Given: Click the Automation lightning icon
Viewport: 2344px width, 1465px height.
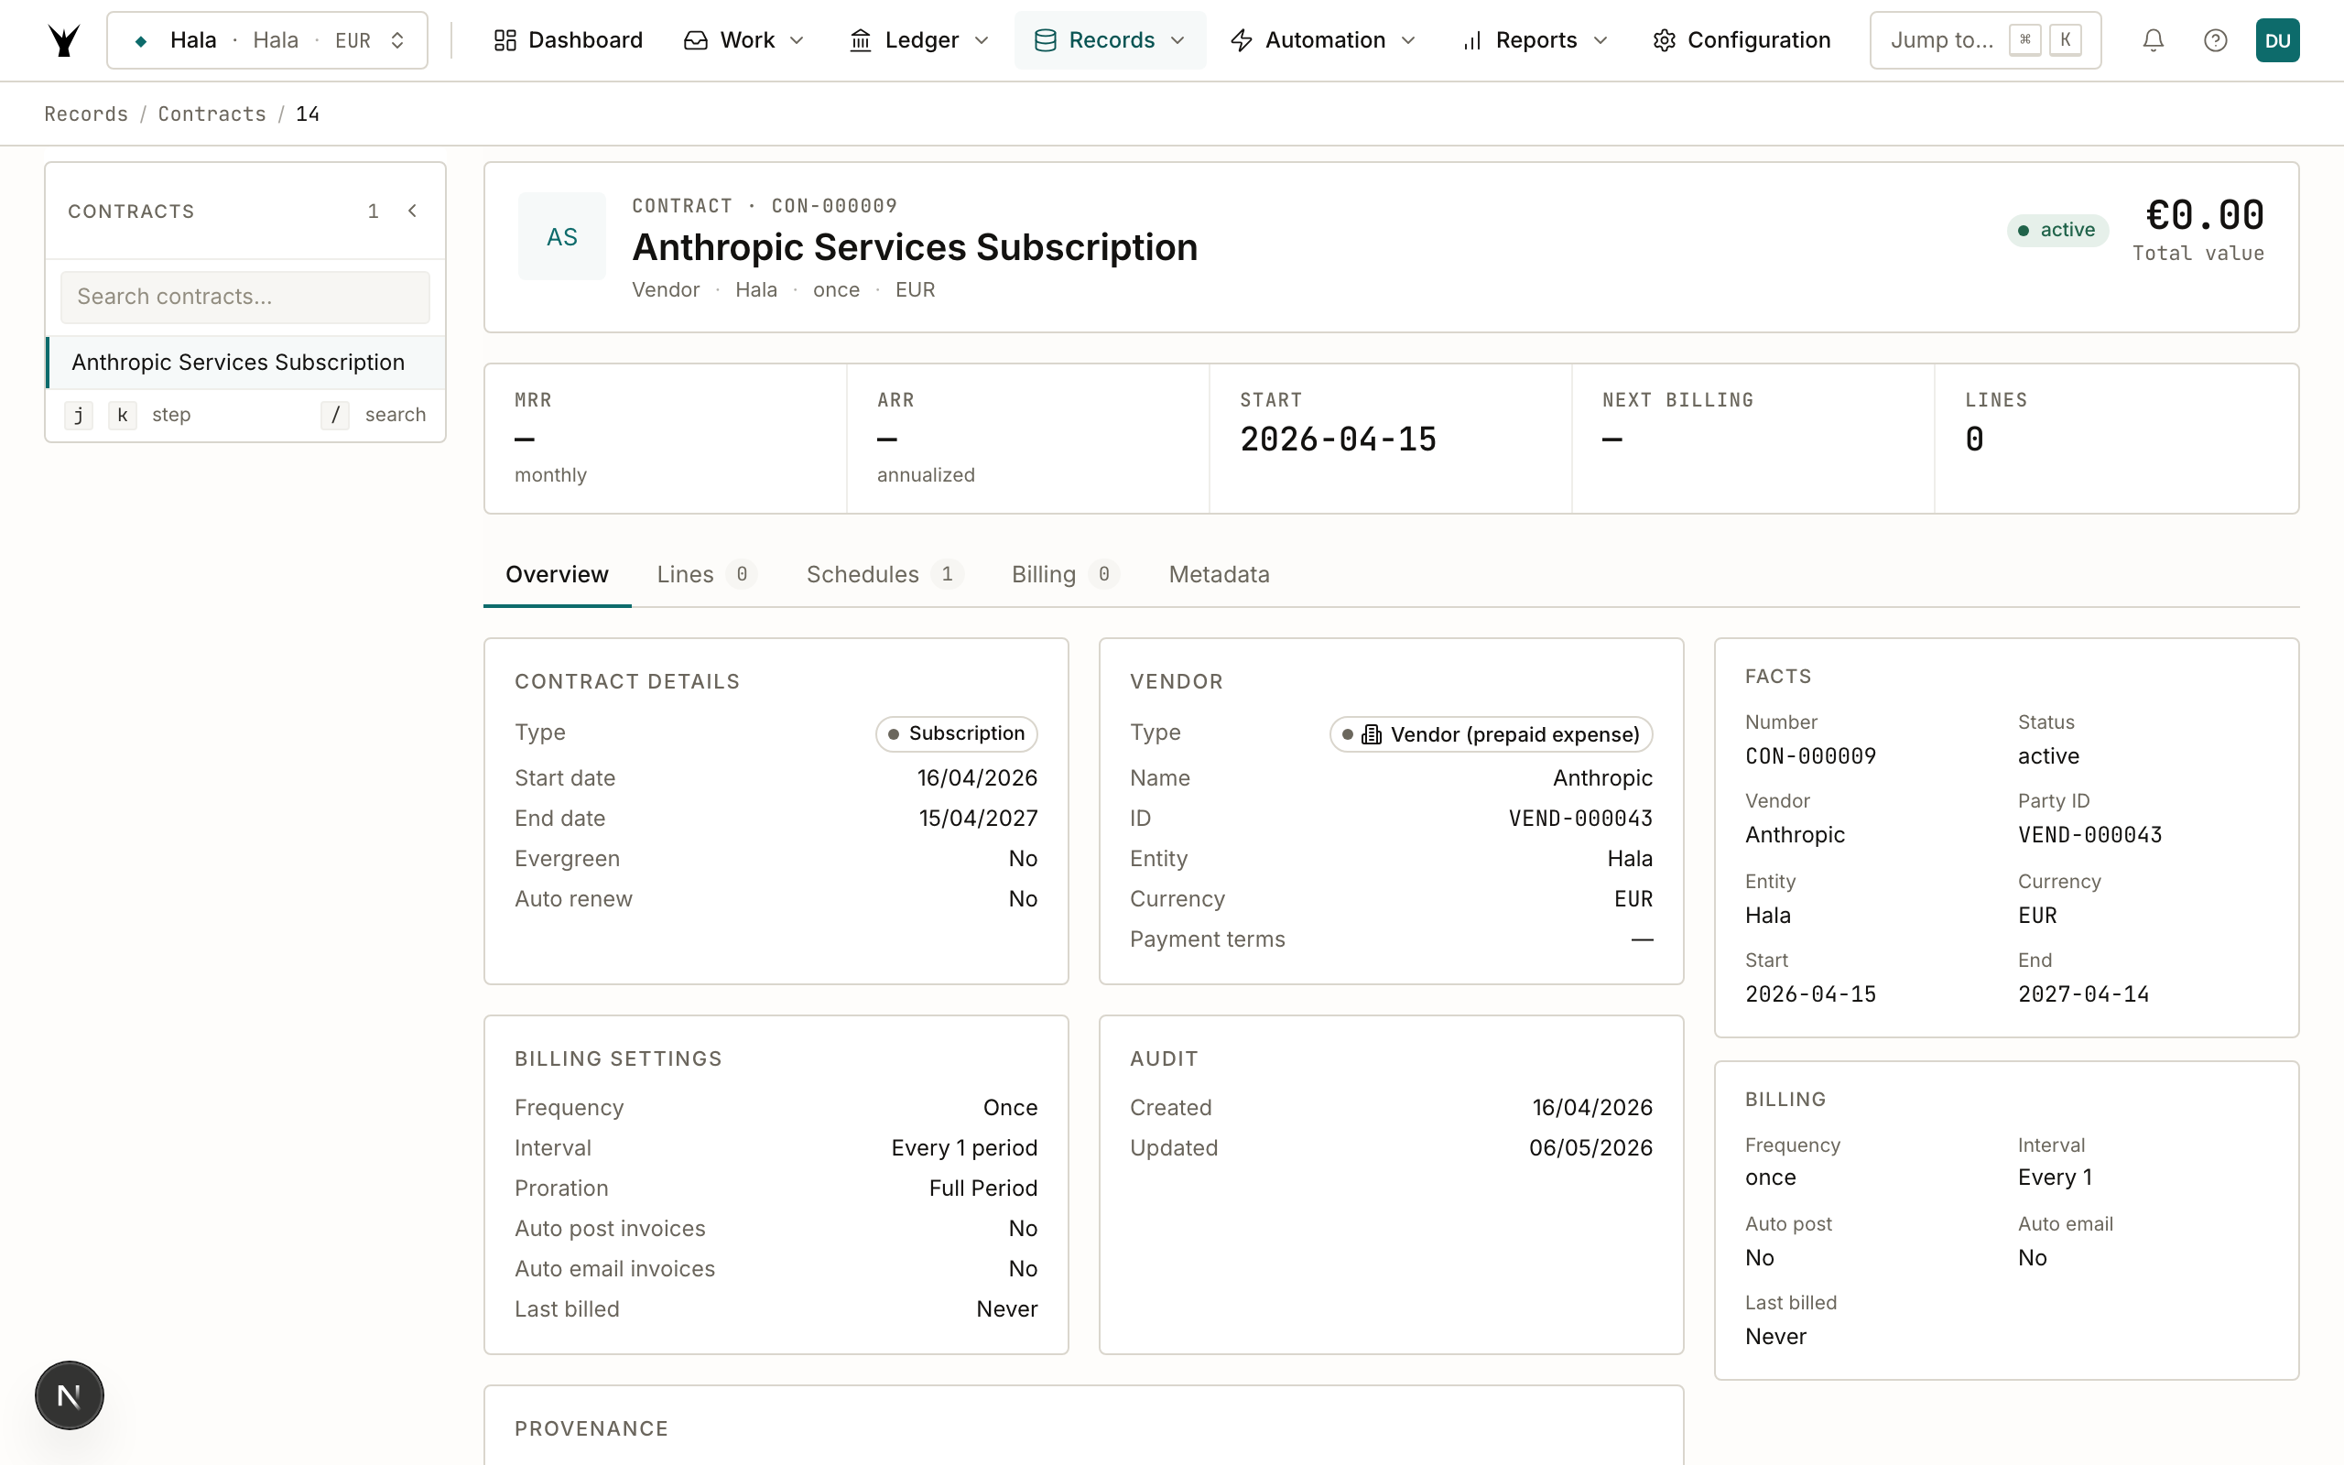Looking at the screenshot, I should coord(1242,39).
